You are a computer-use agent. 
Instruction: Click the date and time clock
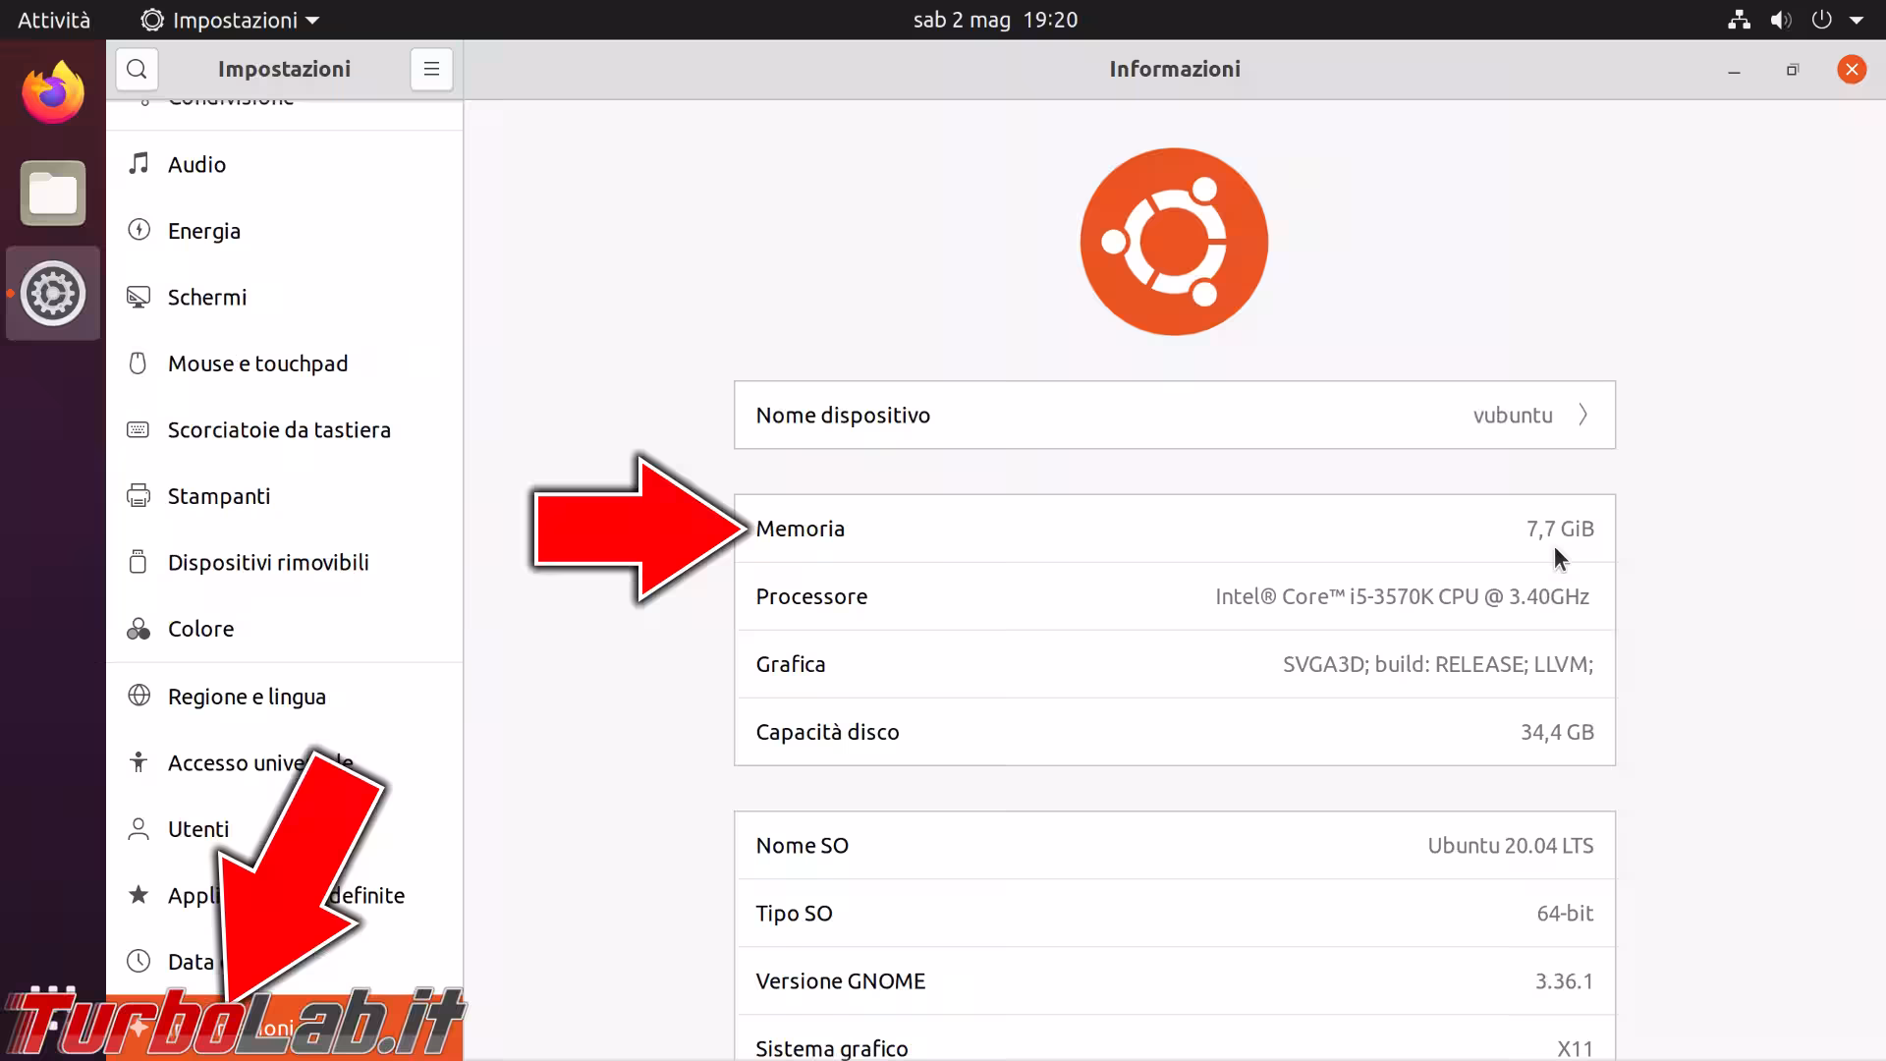(x=995, y=20)
